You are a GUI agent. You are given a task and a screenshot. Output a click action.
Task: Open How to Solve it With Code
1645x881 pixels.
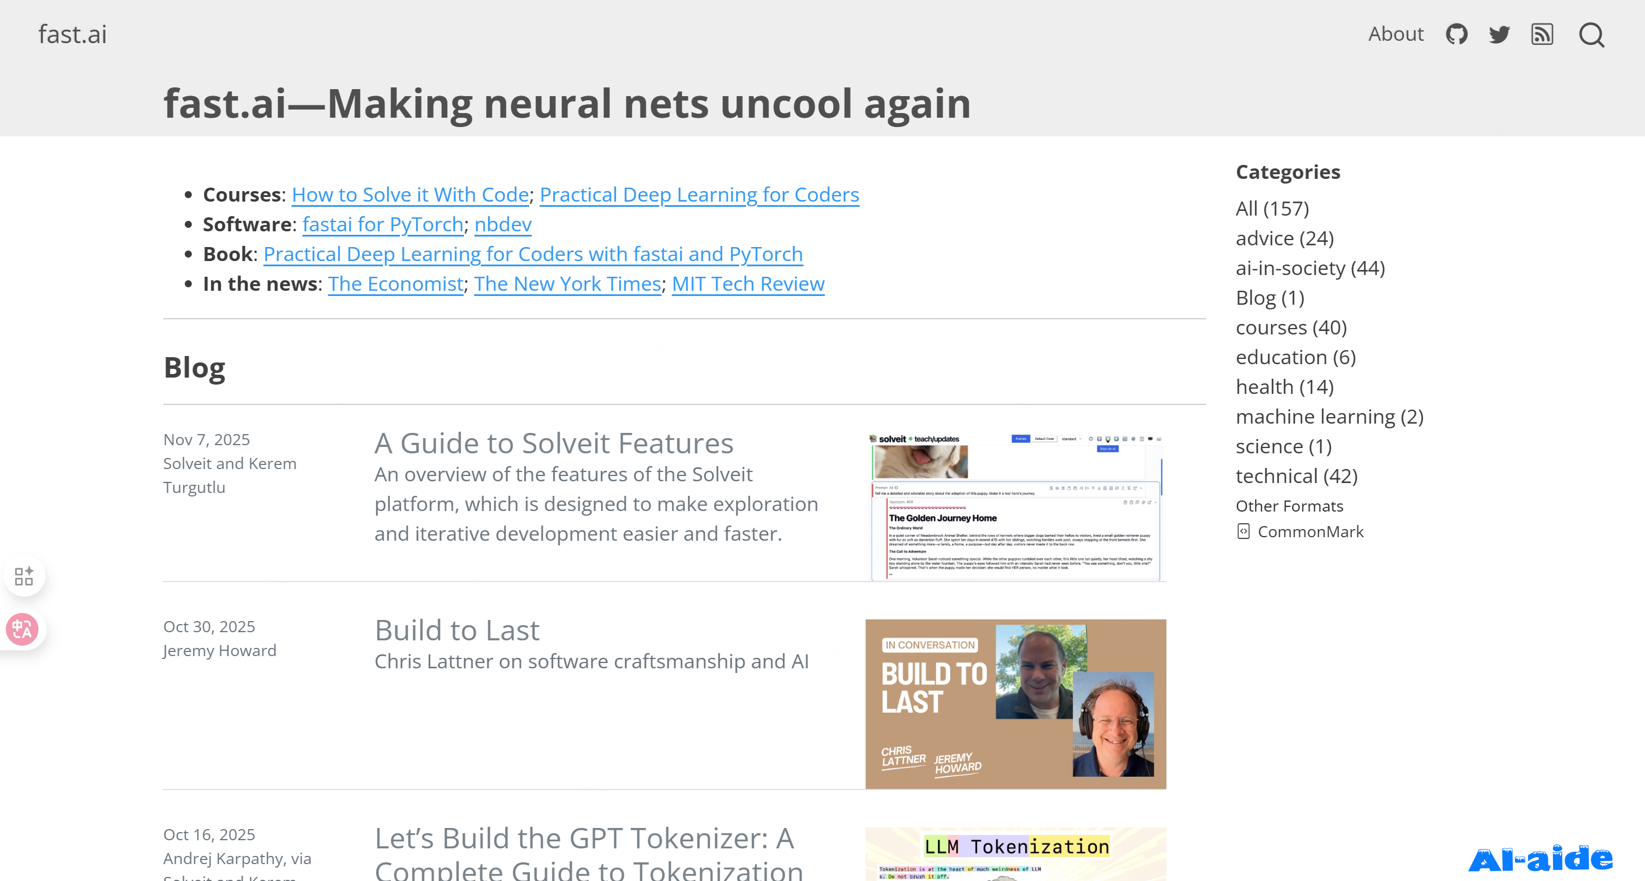click(x=410, y=194)
